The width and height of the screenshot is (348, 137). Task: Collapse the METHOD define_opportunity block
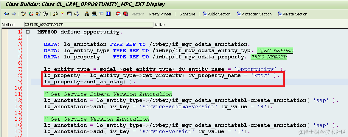[x=28, y=32]
